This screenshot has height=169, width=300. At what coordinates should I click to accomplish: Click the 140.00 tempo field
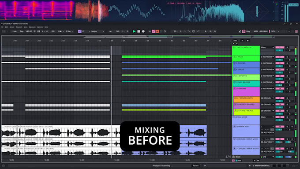point(29,31)
